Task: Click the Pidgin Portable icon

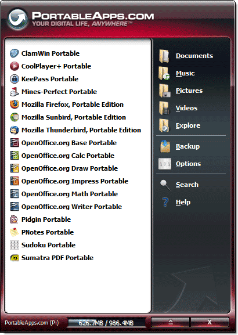Action: (15, 219)
